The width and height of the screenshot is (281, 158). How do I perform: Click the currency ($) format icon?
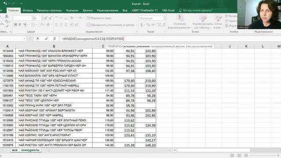[x=141, y=25]
